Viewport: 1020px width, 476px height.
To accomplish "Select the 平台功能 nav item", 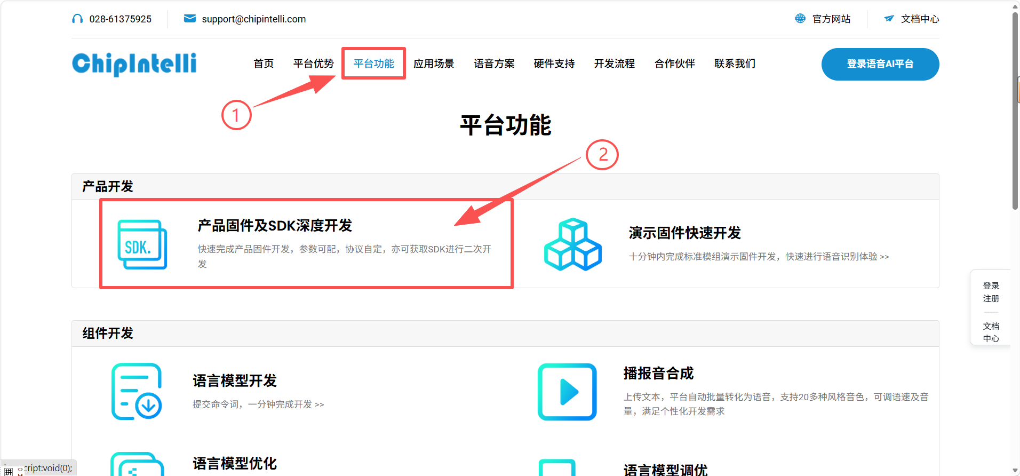I will click(374, 64).
